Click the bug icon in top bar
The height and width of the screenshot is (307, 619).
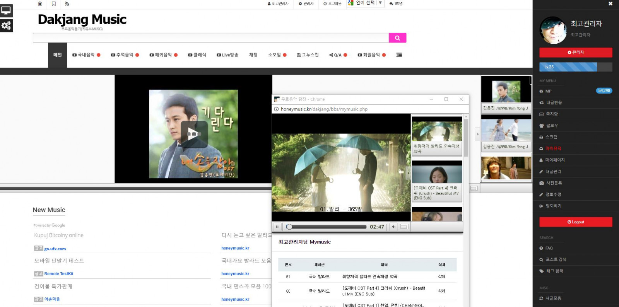point(40,4)
